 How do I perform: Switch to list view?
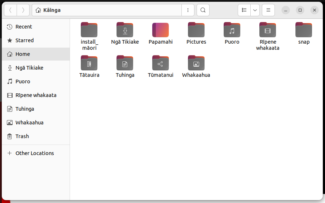point(244,10)
